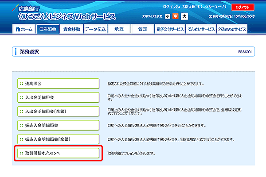Go to the ホーム tab
The width and height of the screenshot is (266, 177).
[x=24, y=29]
